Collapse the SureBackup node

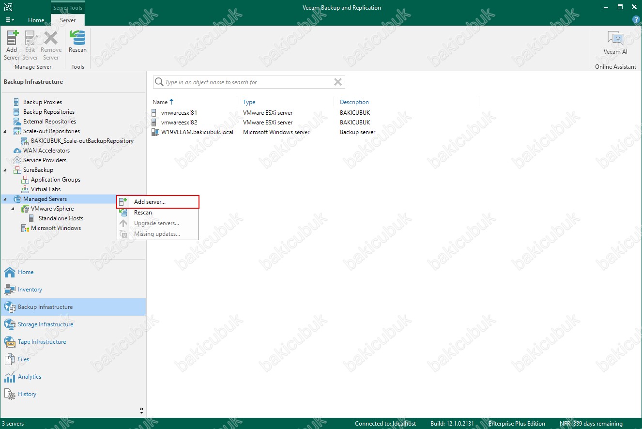coord(5,170)
